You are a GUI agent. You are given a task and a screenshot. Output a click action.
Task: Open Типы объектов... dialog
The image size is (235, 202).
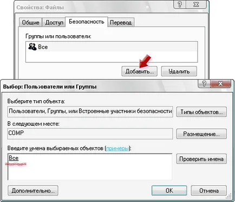[201, 112]
